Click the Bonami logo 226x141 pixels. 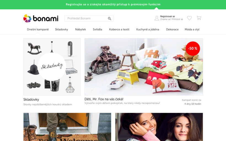[41, 18]
